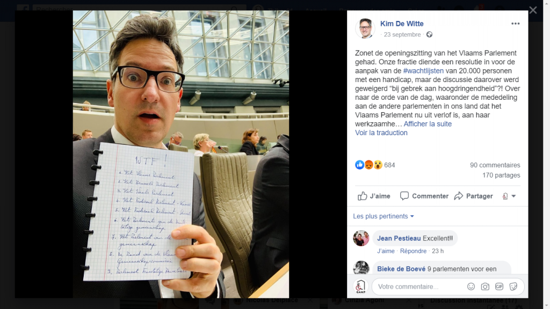Reply to Jean Pestieau's comment

click(x=413, y=251)
